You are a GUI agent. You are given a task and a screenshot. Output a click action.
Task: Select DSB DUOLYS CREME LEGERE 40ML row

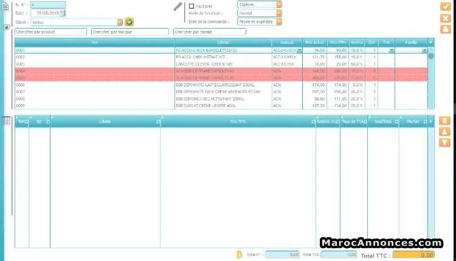(x=221, y=106)
